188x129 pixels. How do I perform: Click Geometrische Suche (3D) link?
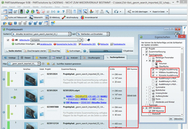pos(66,44)
